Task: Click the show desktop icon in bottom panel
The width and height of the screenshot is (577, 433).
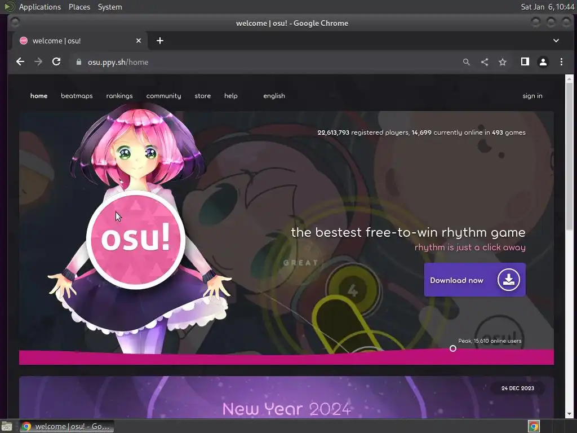Action: pos(7,426)
